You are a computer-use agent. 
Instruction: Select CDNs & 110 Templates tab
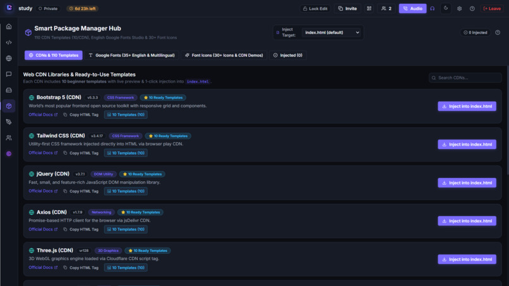pyautogui.click(x=54, y=55)
